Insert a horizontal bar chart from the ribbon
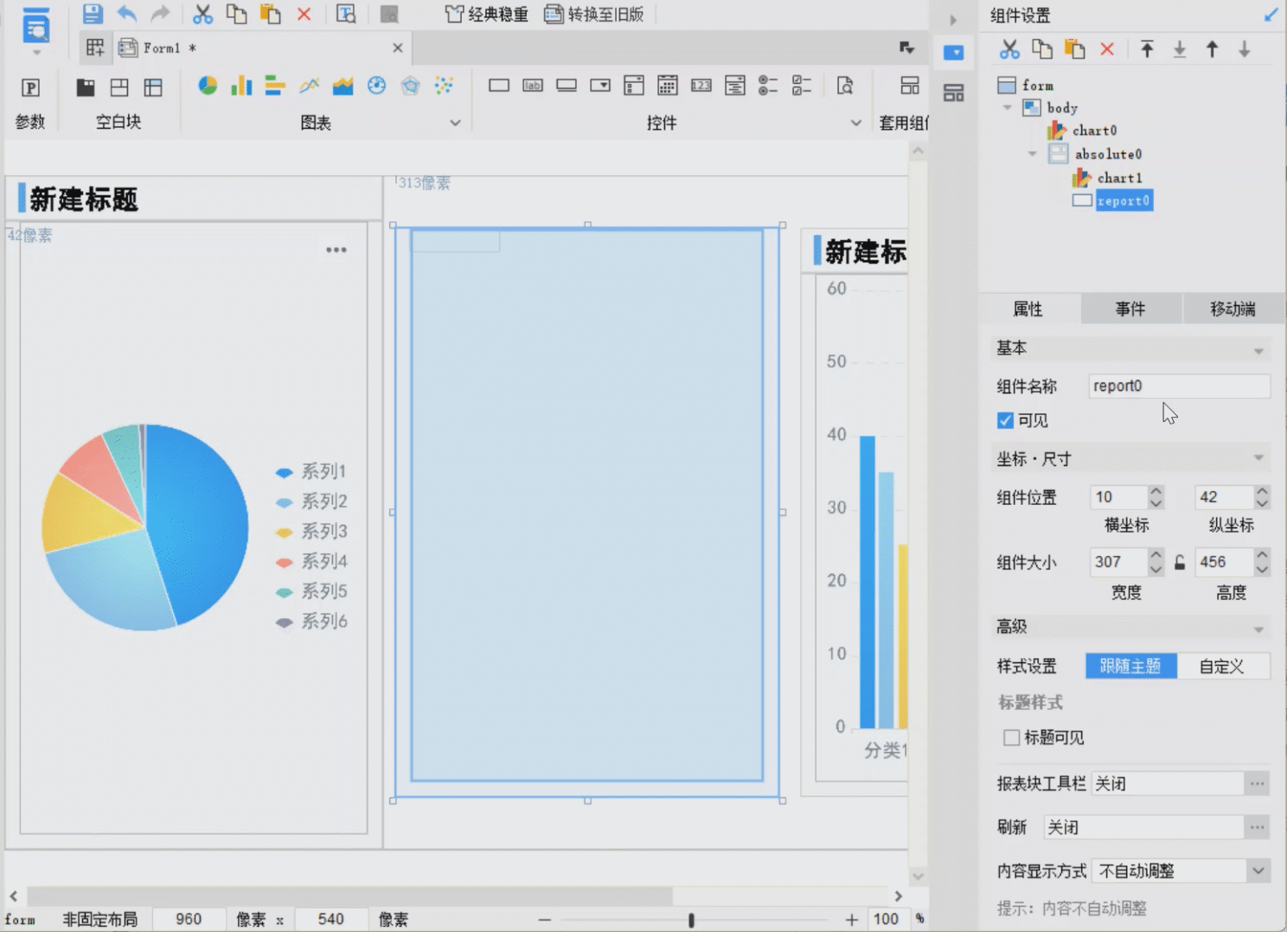Image resolution: width=1287 pixels, height=932 pixels. [x=275, y=86]
